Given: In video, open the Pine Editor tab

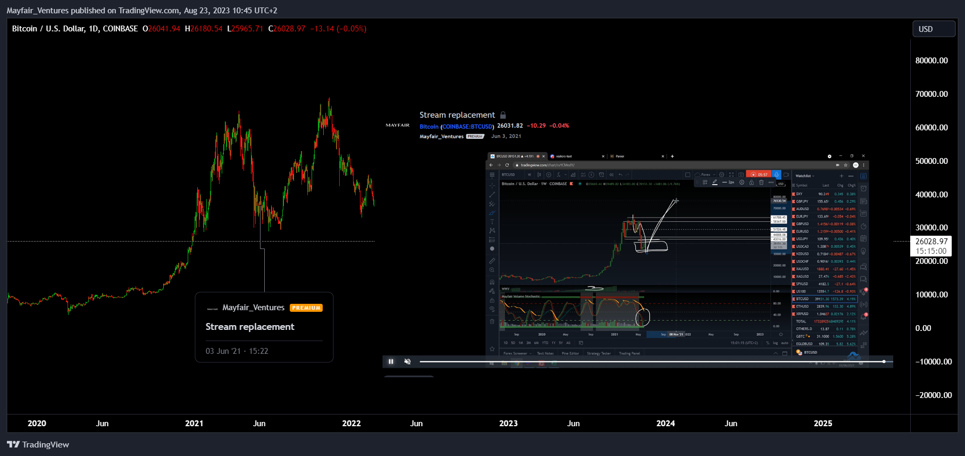Looking at the screenshot, I should point(570,353).
